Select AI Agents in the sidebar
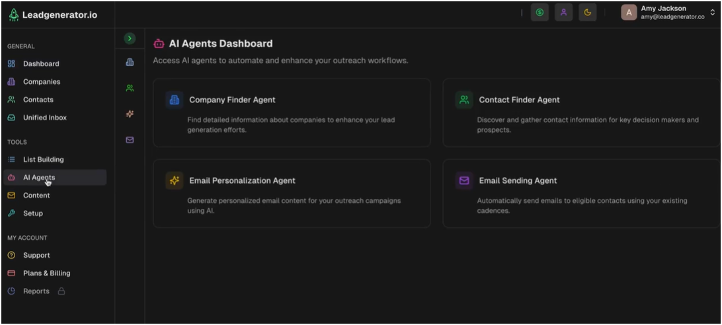The image size is (722, 325). coord(54,177)
